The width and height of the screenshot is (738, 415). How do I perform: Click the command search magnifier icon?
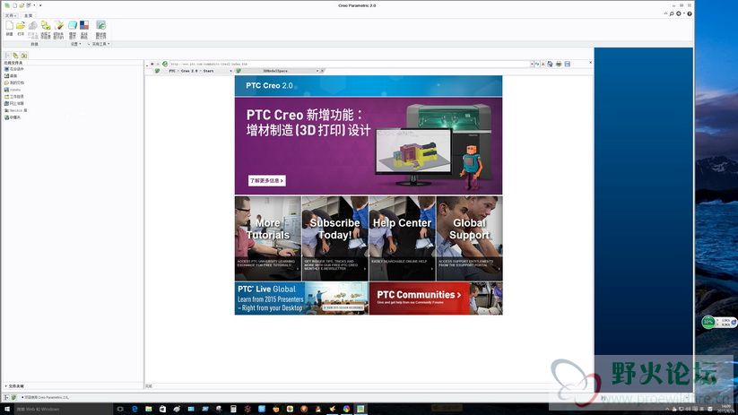click(x=672, y=13)
